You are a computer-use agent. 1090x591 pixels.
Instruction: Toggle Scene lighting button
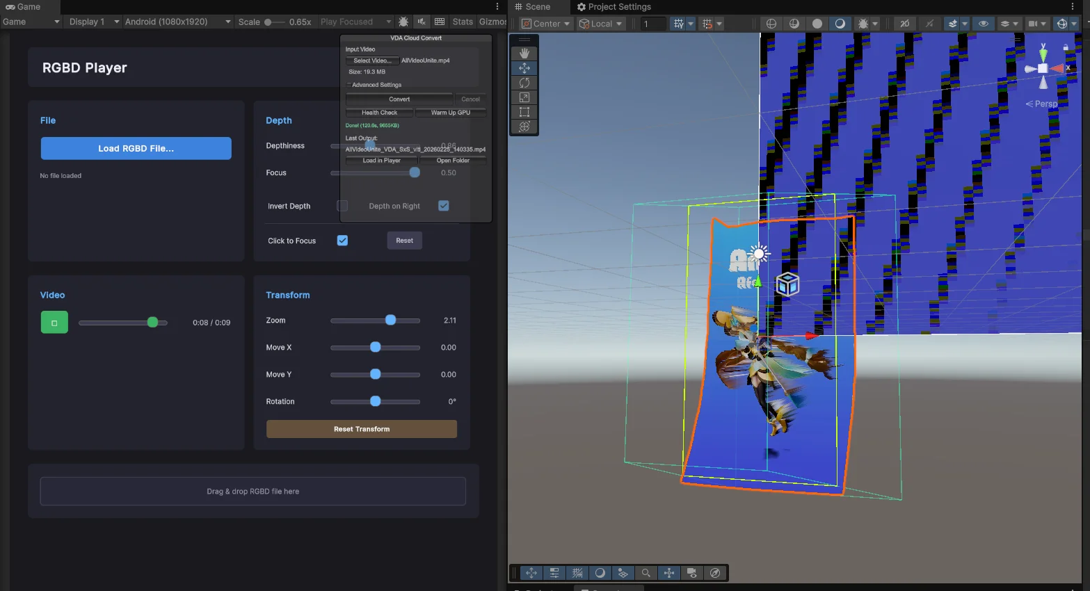929,24
